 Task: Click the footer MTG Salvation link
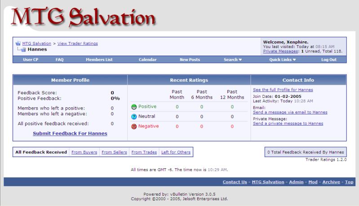pos(268,182)
